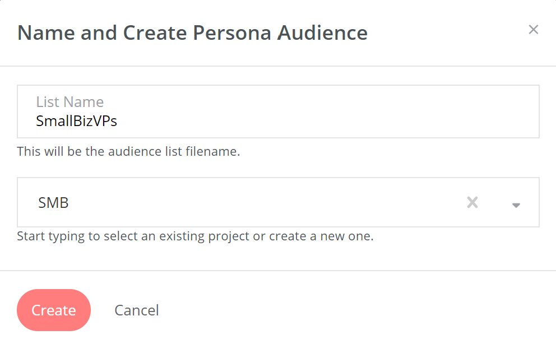Clear the SMB project selection
The height and width of the screenshot is (344, 556).
tap(472, 202)
